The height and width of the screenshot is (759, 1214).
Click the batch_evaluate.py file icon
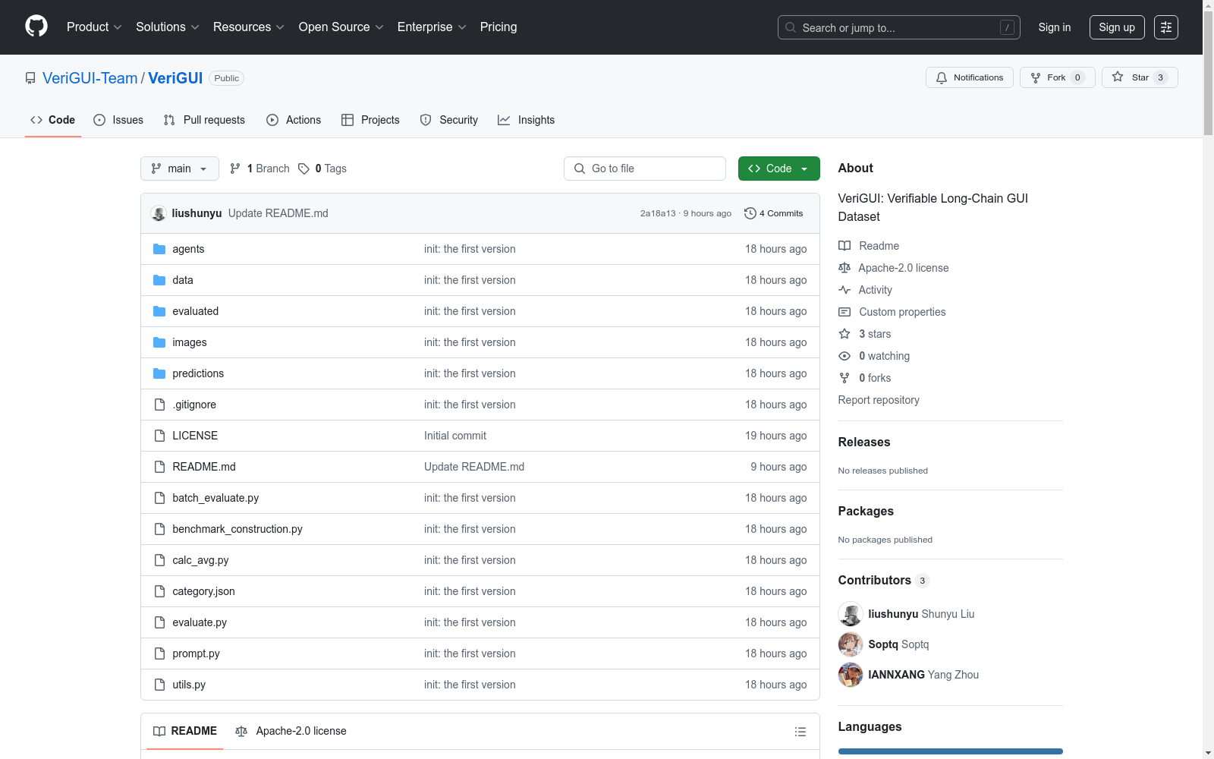[x=159, y=498]
